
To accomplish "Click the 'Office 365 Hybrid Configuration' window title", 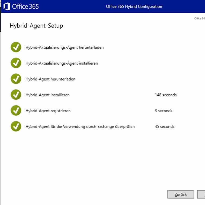I will point(134,6).
